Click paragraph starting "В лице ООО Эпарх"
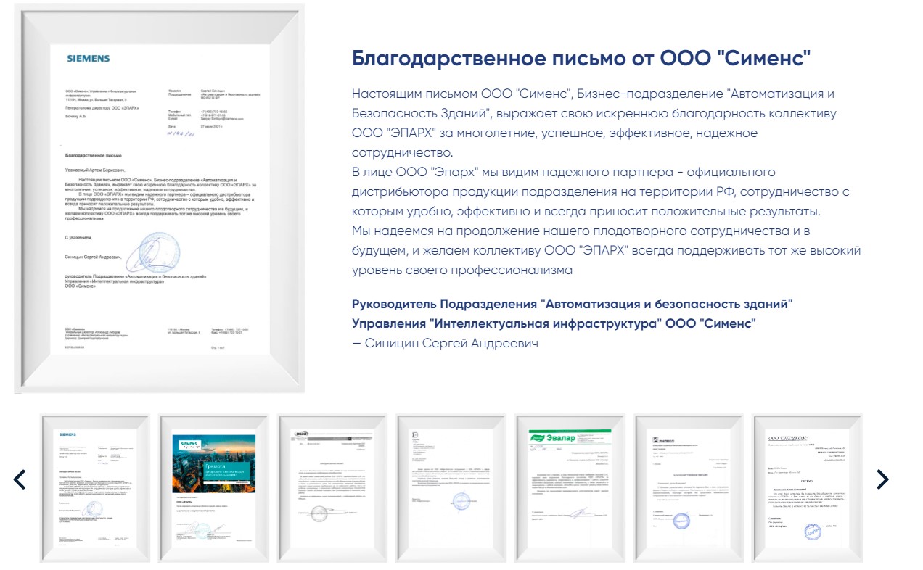This screenshot has width=923, height=570. pyautogui.click(x=601, y=192)
